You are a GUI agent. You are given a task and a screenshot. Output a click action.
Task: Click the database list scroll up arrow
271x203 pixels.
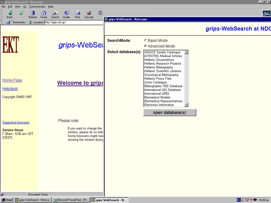point(186,52)
